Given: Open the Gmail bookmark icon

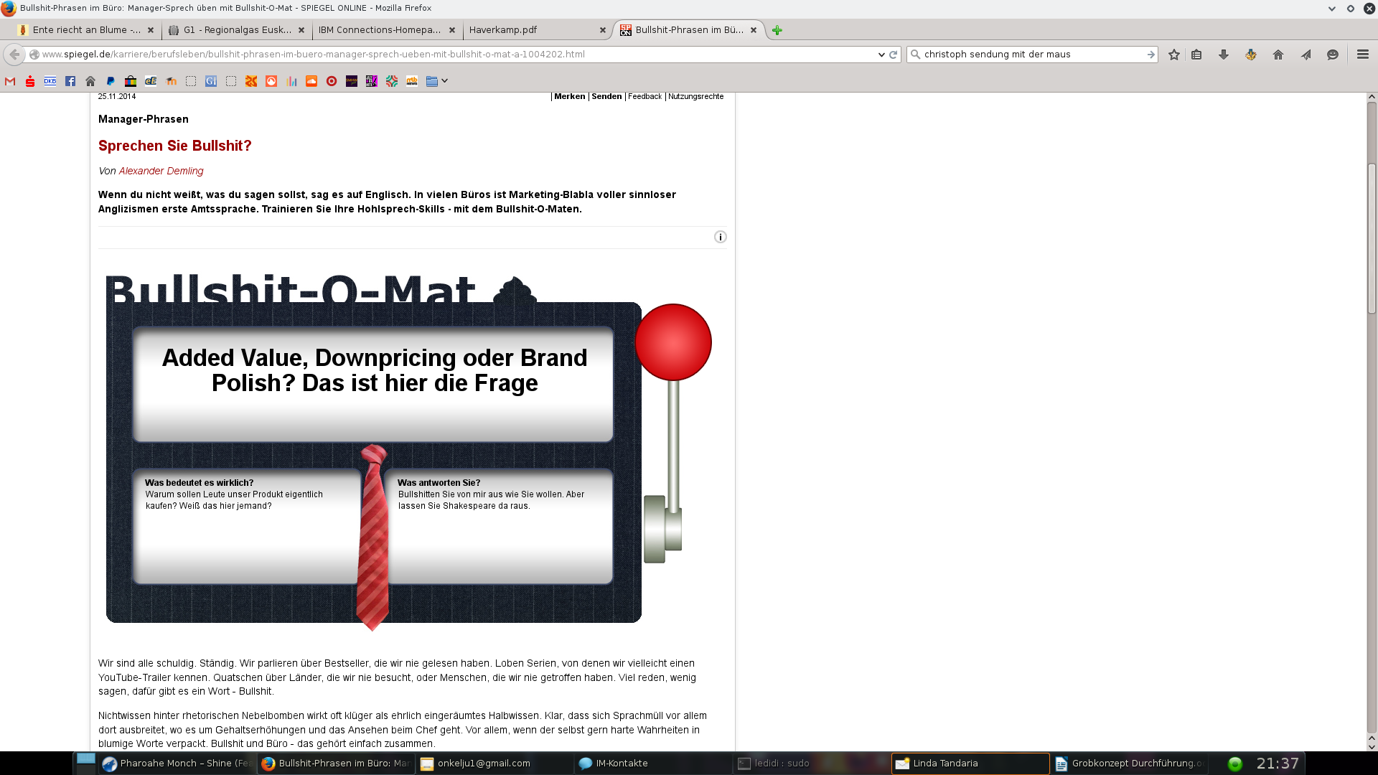Looking at the screenshot, I should tap(10, 81).
